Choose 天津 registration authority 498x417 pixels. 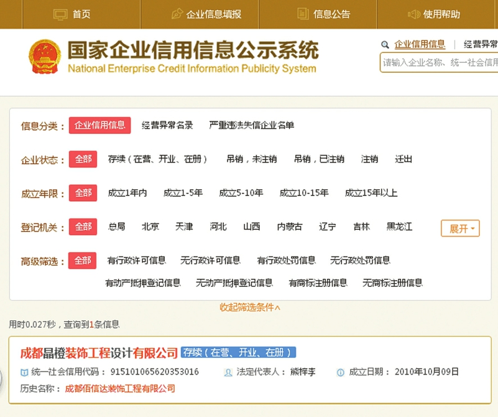pyautogui.click(x=184, y=227)
